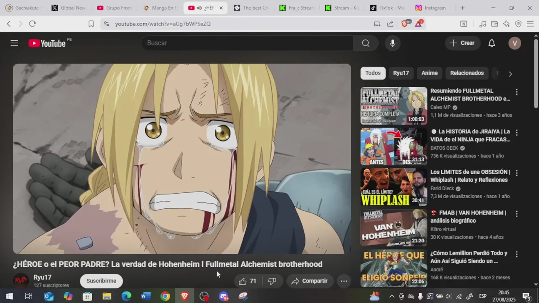Open options for VAN HOHENHEIM video
This screenshot has height=303, width=539.
517,214
